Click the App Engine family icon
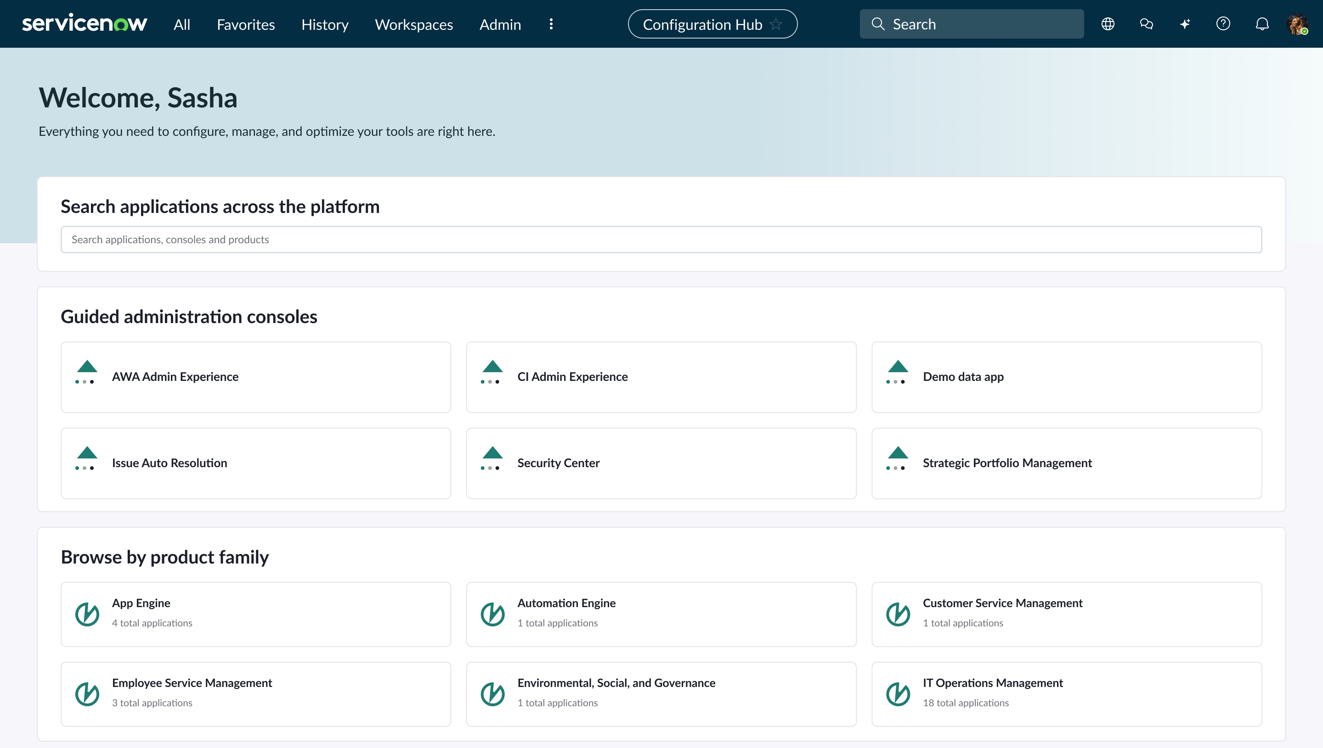 coord(87,614)
